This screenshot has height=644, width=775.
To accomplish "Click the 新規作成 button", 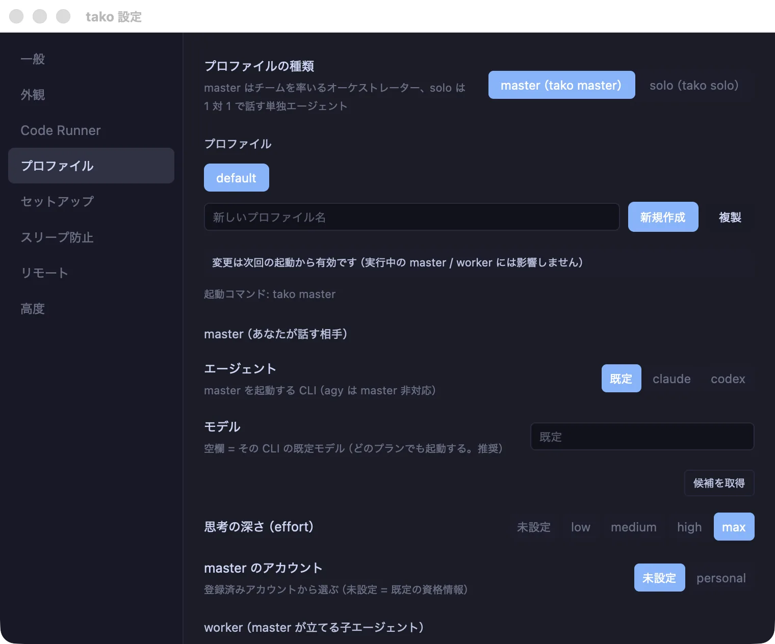I will [663, 217].
